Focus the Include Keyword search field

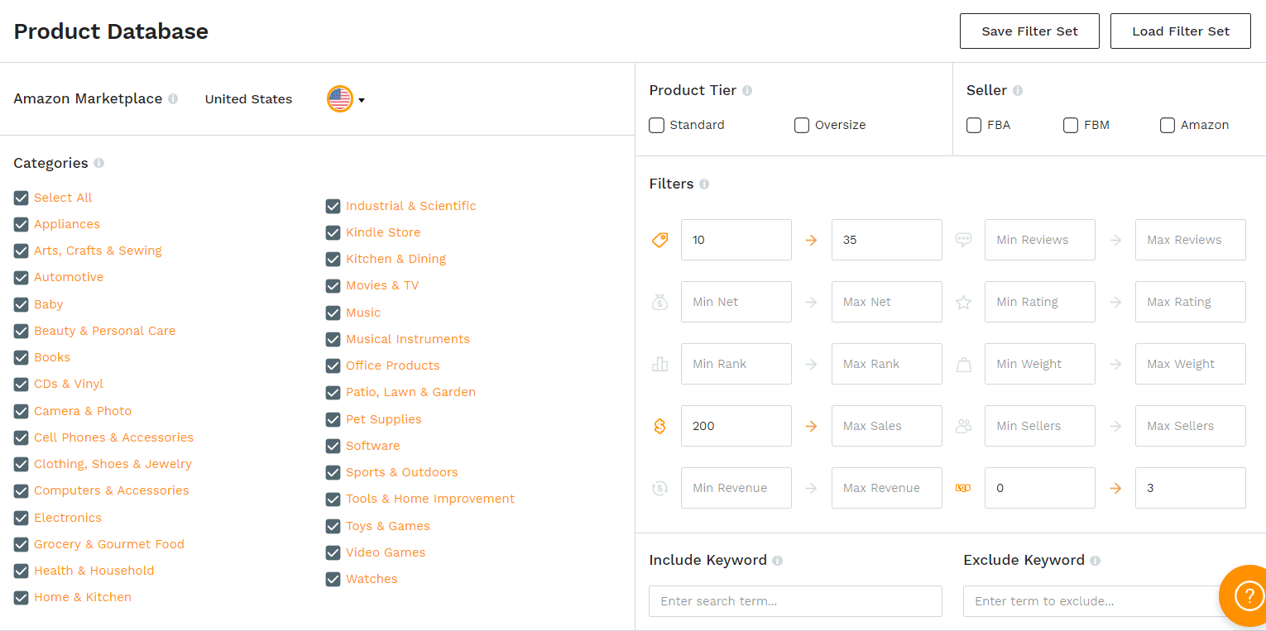point(795,601)
